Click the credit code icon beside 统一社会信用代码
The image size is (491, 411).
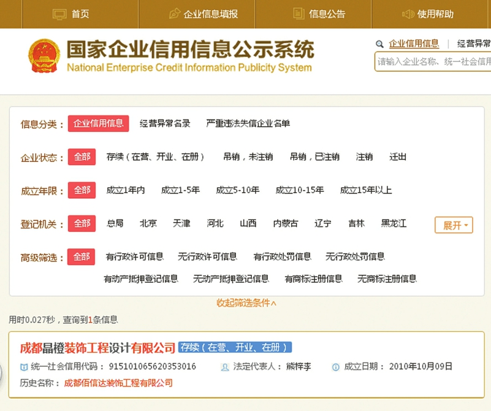coord(24,367)
